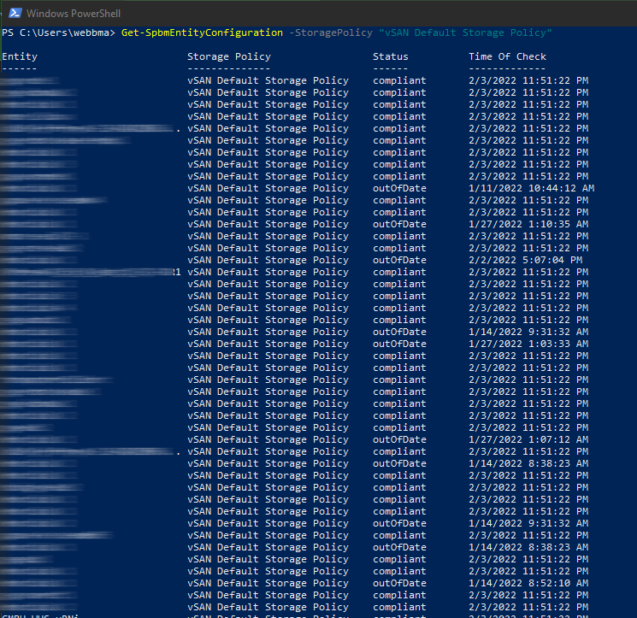The height and width of the screenshot is (618, 637).
Task: Click outOfDate status in the 1/27/2022 1:10:35 row
Action: coord(400,224)
